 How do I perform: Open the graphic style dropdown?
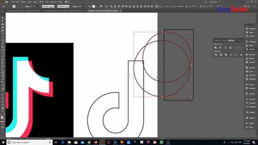click(96, 6)
